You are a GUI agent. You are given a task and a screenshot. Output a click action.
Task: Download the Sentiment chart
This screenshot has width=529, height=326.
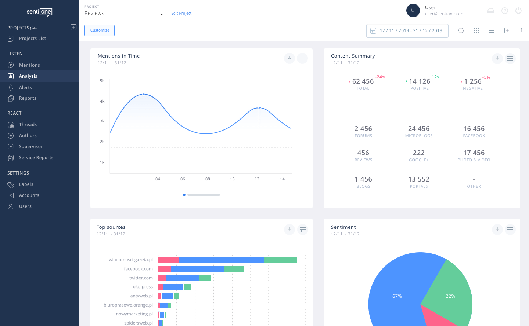pos(497,229)
